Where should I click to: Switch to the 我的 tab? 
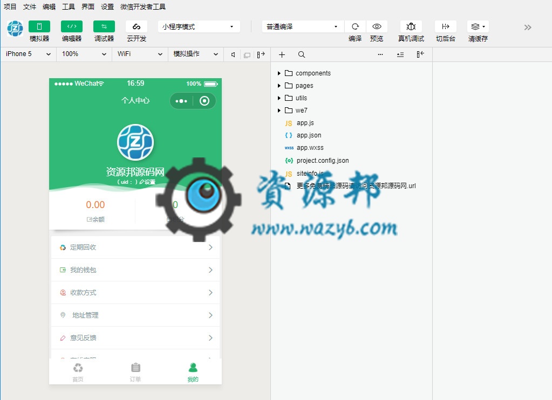pyautogui.click(x=193, y=372)
